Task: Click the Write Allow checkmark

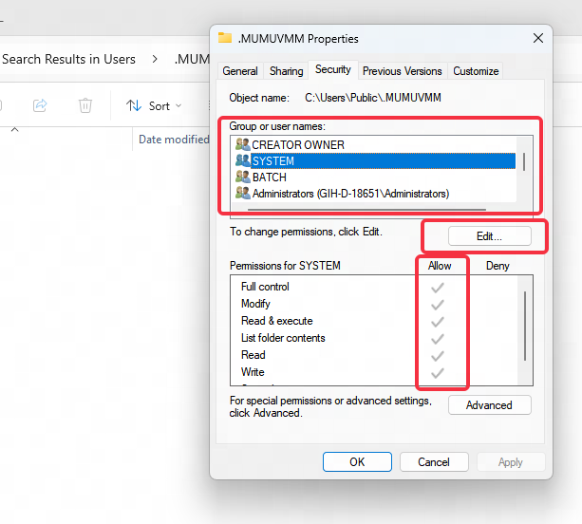Action: [x=438, y=372]
